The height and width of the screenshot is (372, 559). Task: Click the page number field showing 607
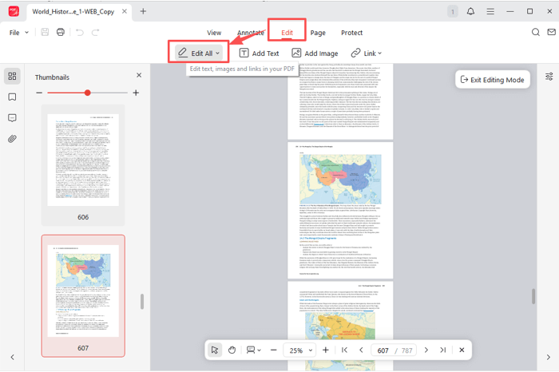pyautogui.click(x=383, y=350)
